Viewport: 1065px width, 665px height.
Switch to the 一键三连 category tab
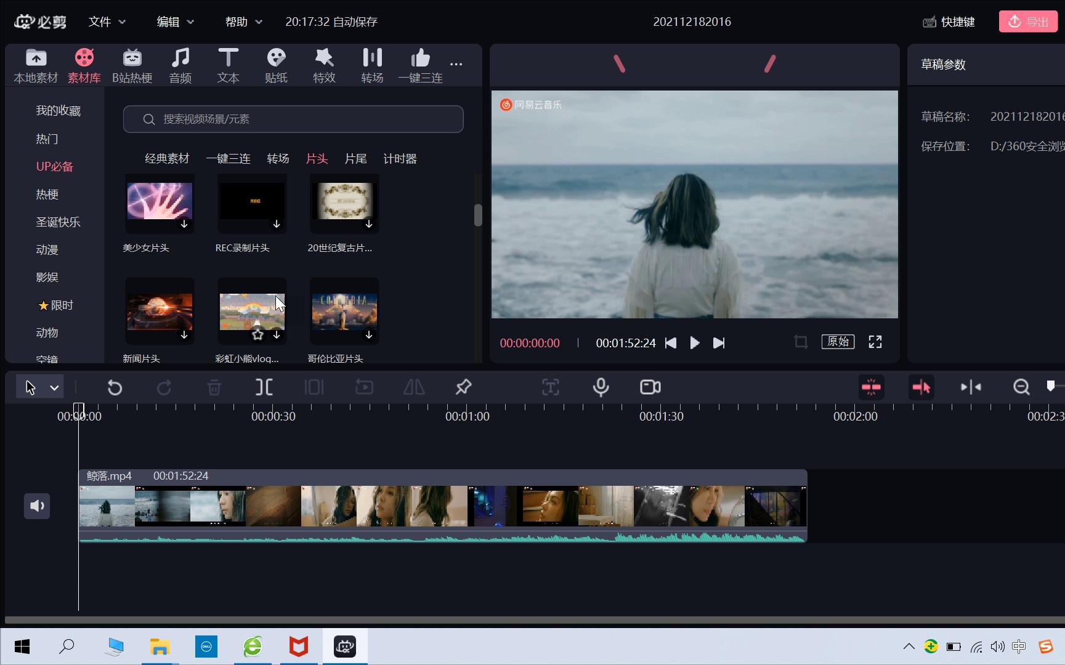coord(228,159)
